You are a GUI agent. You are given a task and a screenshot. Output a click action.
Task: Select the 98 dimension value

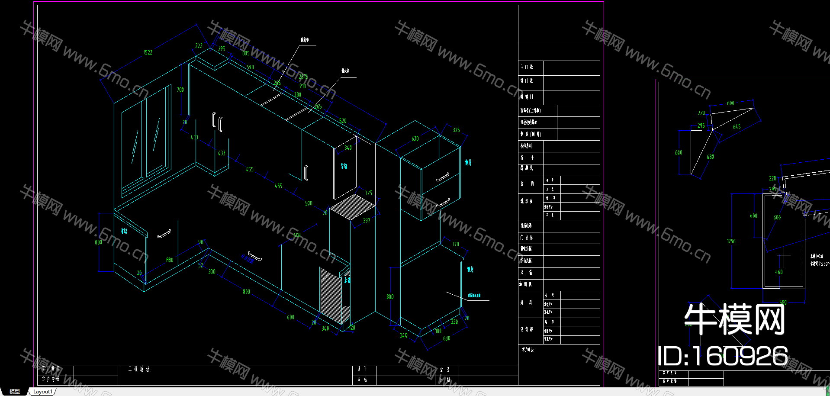pyautogui.click(x=201, y=242)
